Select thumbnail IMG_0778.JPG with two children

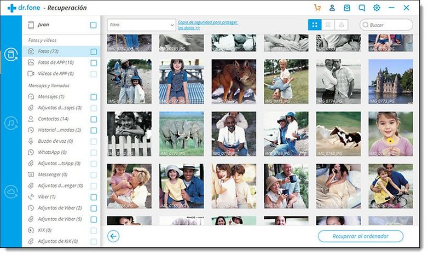click(129, 82)
